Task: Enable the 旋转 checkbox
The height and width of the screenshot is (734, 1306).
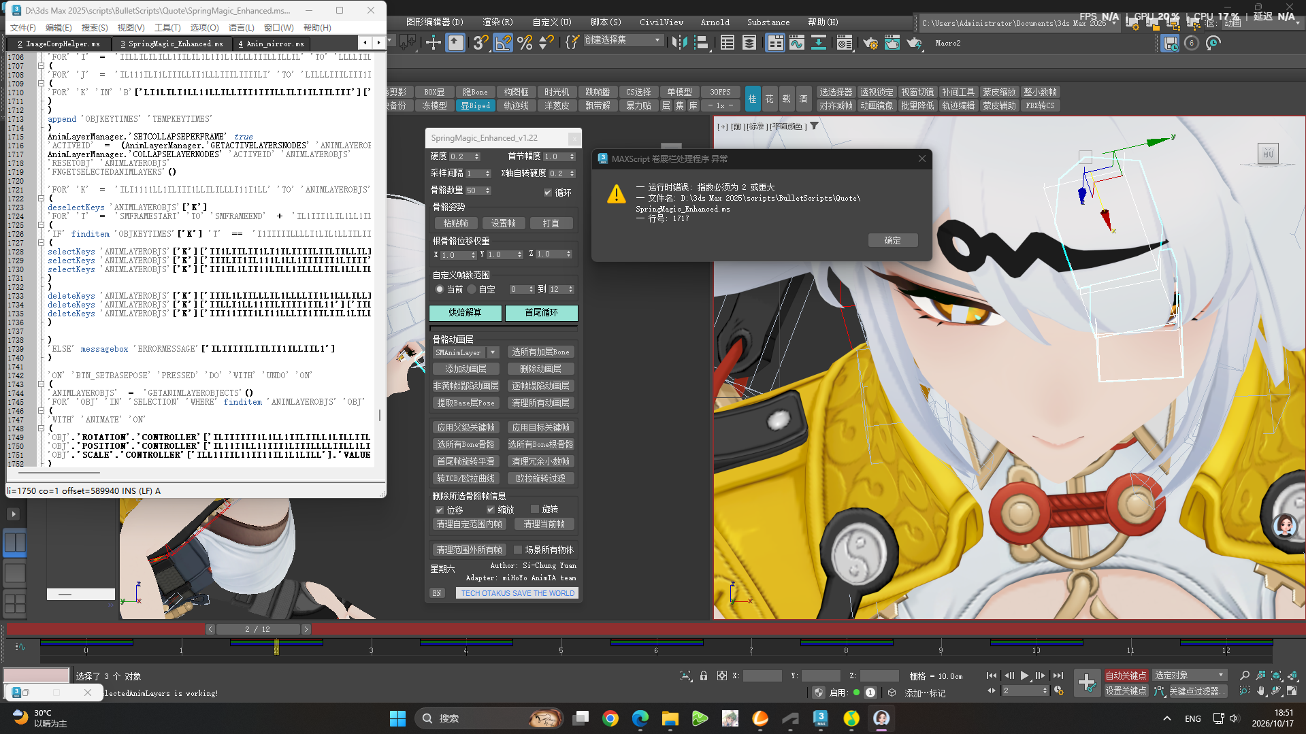Action: pyautogui.click(x=535, y=509)
